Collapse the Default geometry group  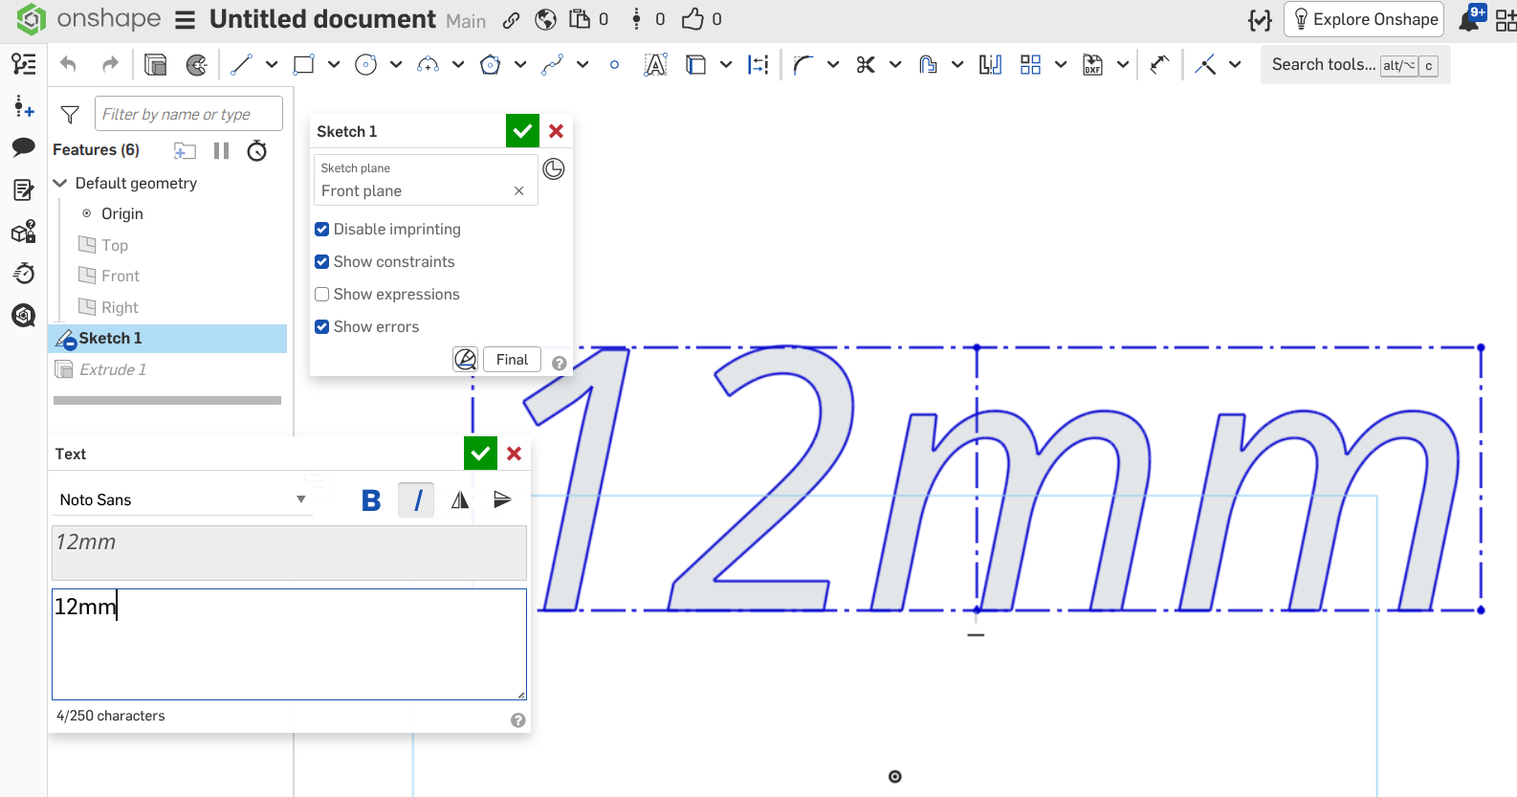(x=60, y=183)
